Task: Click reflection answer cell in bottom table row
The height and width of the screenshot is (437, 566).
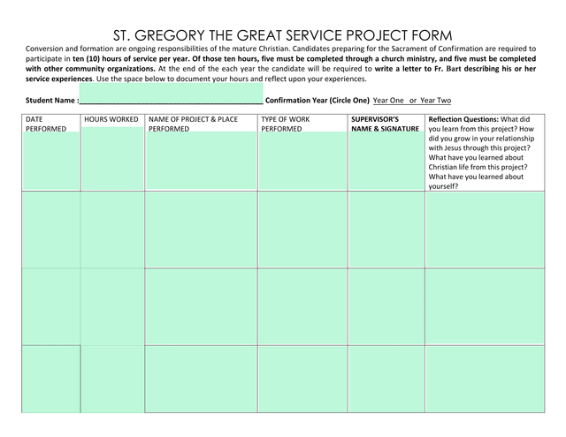Action: click(486, 379)
